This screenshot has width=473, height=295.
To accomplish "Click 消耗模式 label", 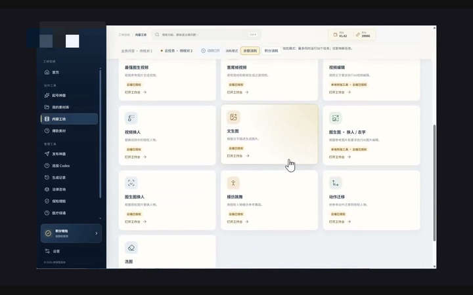I will (x=232, y=51).
